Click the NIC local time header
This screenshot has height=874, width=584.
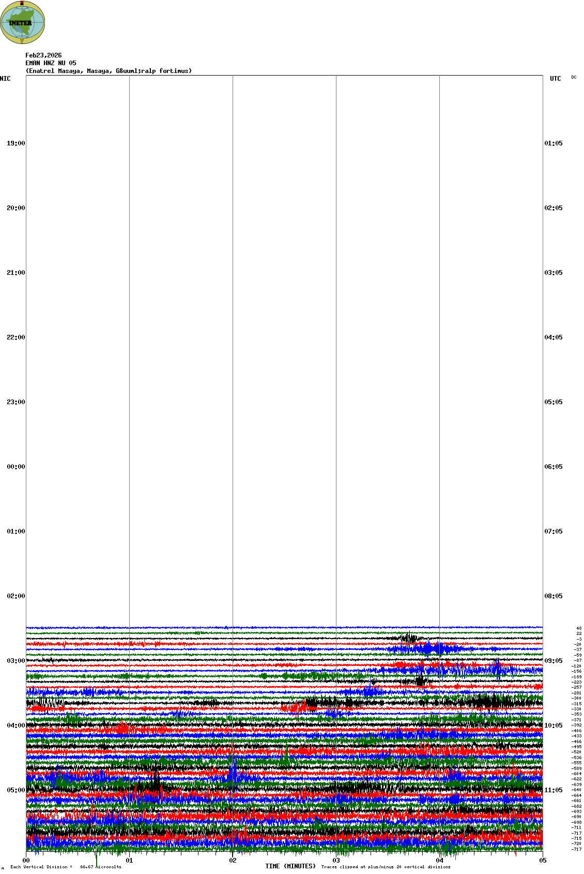coord(5,79)
